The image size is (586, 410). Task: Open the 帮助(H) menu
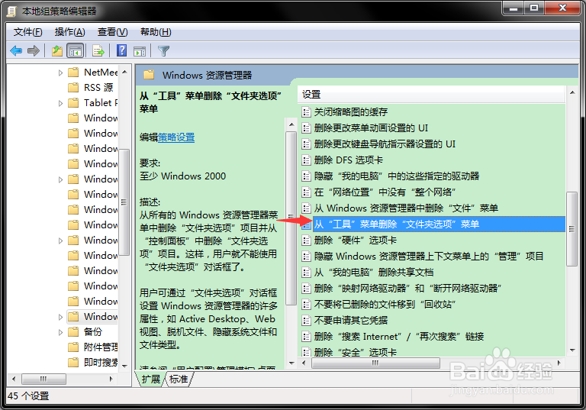pyautogui.click(x=156, y=32)
